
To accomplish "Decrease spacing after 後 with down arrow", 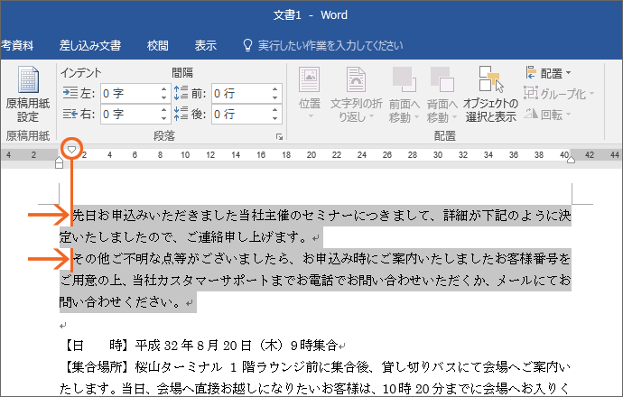I will click(x=275, y=119).
